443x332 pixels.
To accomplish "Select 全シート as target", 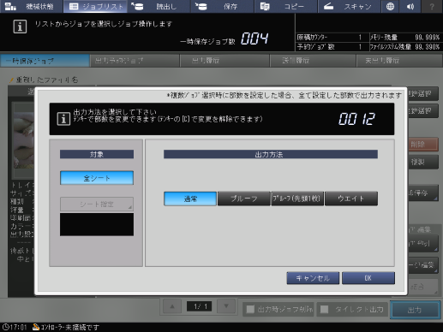I will coord(97,178).
